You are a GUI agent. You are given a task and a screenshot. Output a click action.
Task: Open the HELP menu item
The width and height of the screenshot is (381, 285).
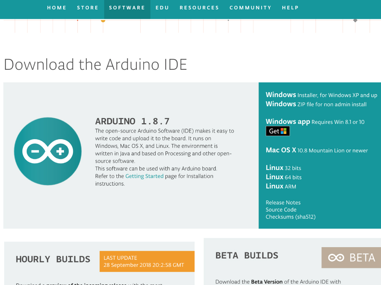pyautogui.click(x=290, y=8)
